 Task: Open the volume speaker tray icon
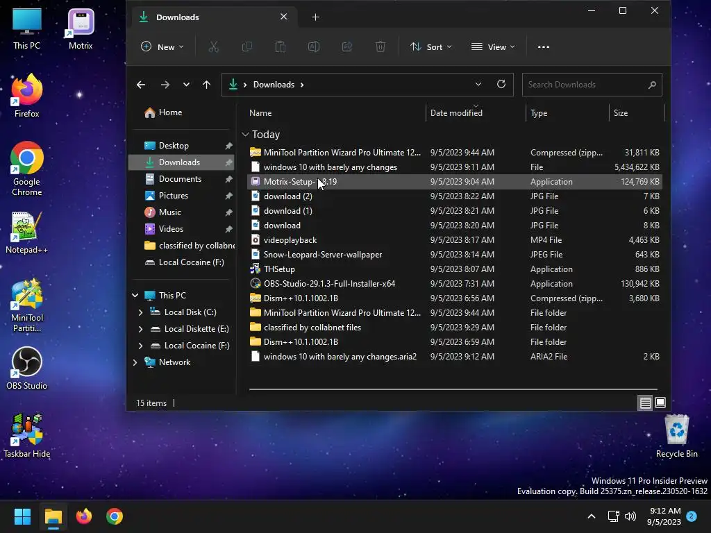point(630,516)
